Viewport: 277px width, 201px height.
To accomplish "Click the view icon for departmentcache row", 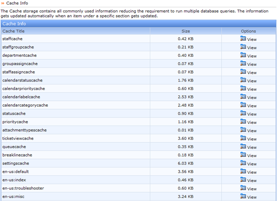I will [243, 55].
